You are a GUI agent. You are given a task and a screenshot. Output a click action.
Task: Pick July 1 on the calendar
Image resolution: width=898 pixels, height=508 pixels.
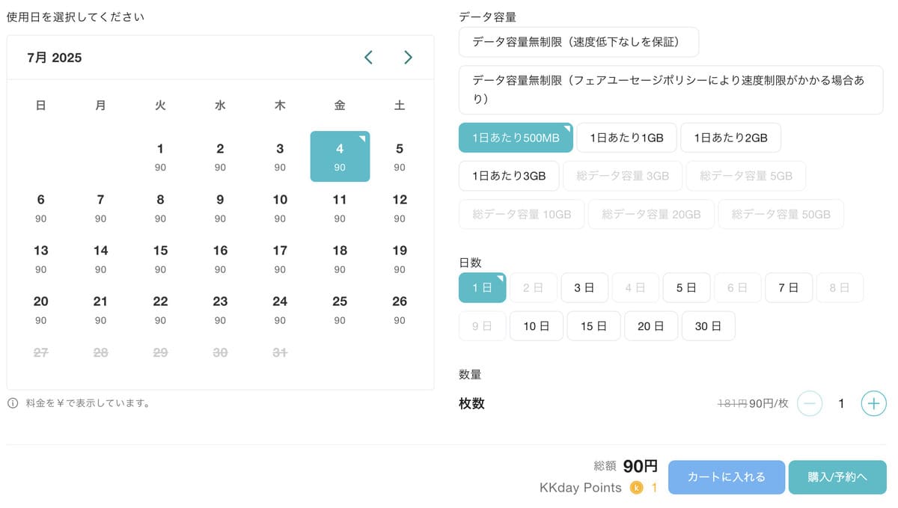pyautogui.click(x=160, y=156)
